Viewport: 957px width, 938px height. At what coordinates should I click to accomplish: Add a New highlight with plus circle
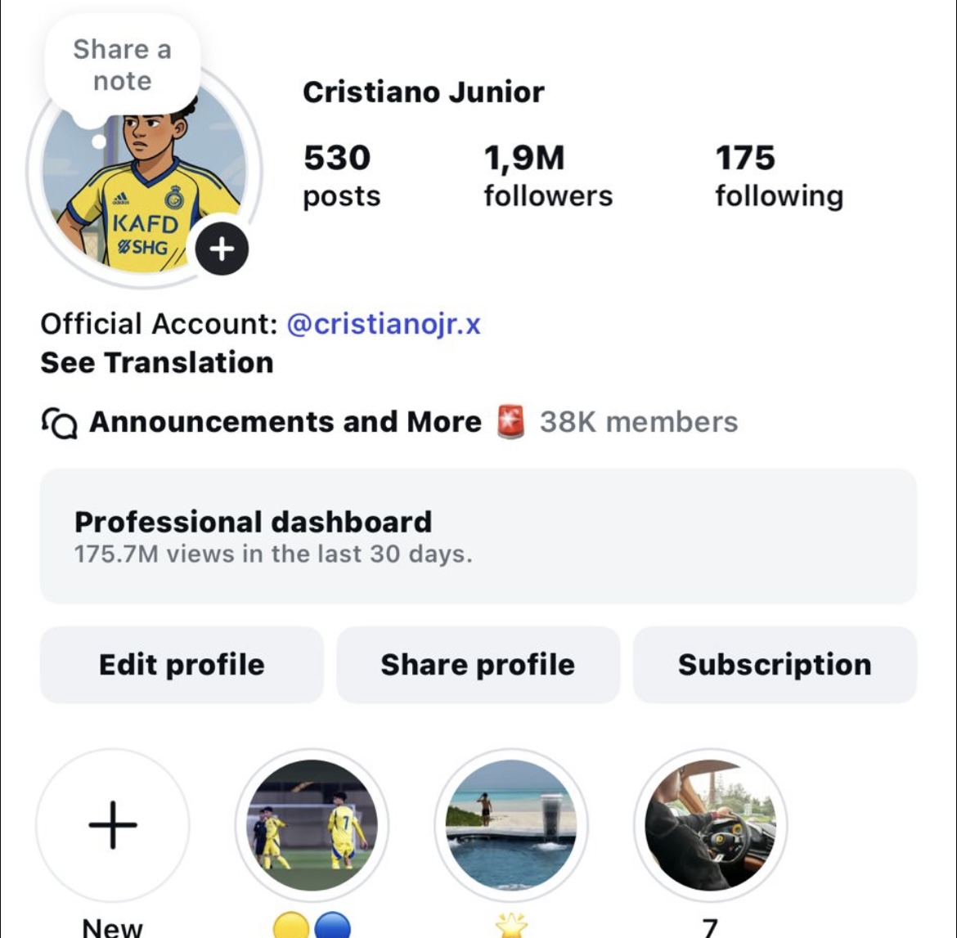[113, 825]
